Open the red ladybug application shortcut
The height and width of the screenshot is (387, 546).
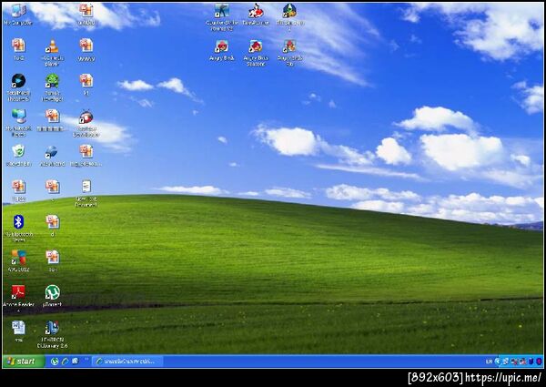click(86, 123)
